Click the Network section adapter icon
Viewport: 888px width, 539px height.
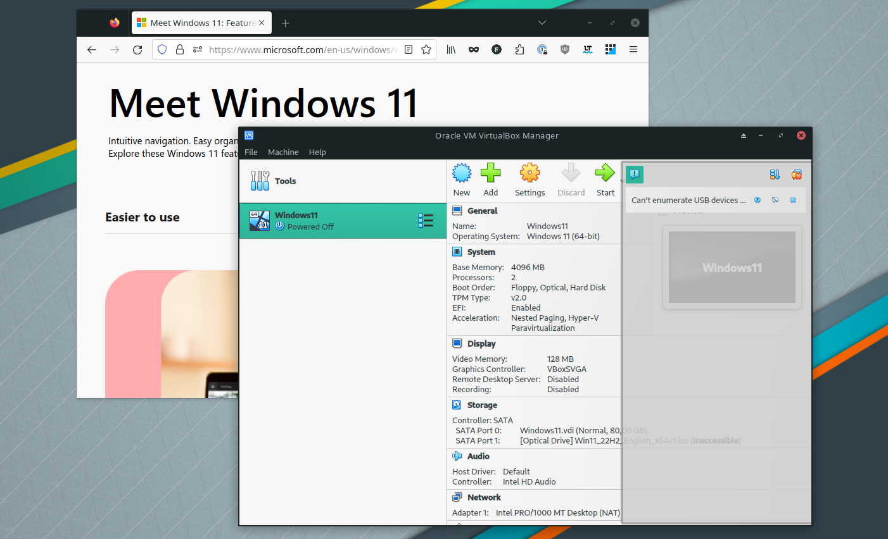(457, 497)
